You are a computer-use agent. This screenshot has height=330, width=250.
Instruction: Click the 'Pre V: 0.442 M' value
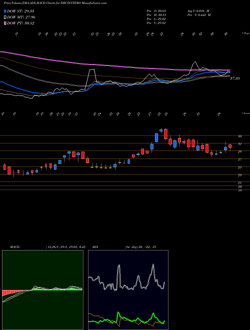199,15
